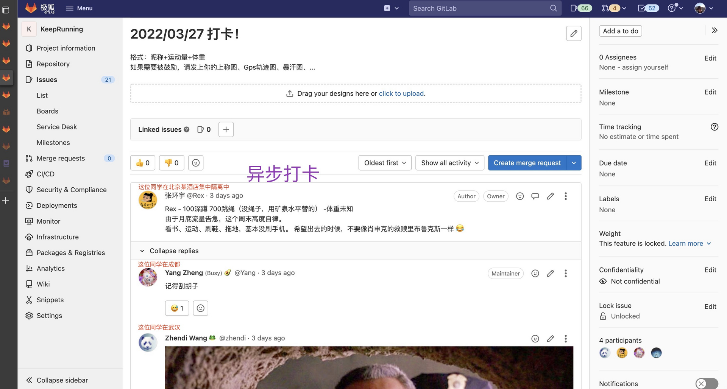Click the edit title pencil icon
The image size is (727, 389).
click(574, 33)
